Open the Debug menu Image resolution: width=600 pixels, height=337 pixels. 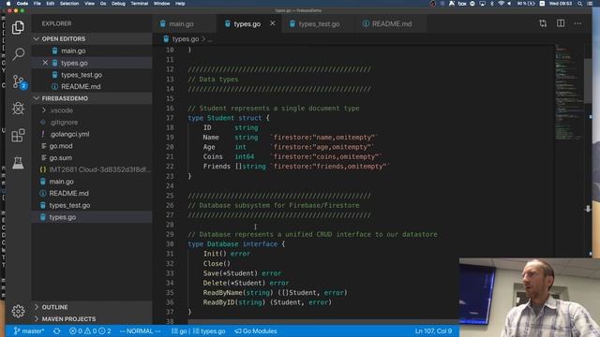click(x=118, y=4)
